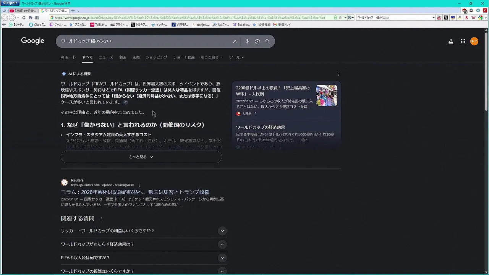Expand ワールドカップの報酬はいくらですか question
Screen dimensions: 489x275
pos(144,271)
